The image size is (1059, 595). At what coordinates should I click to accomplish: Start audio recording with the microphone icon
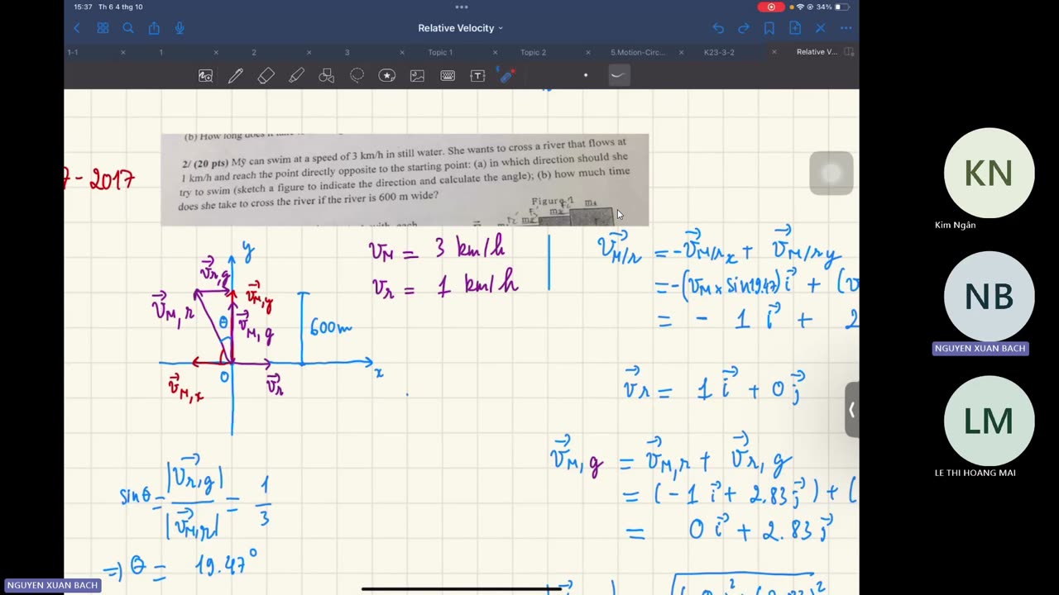pyautogui.click(x=180, y=28)
